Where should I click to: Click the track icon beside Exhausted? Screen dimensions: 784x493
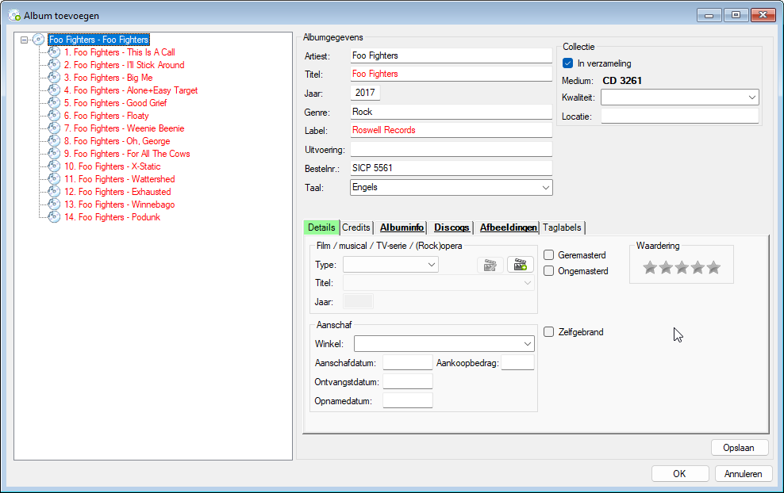(54, 192)
